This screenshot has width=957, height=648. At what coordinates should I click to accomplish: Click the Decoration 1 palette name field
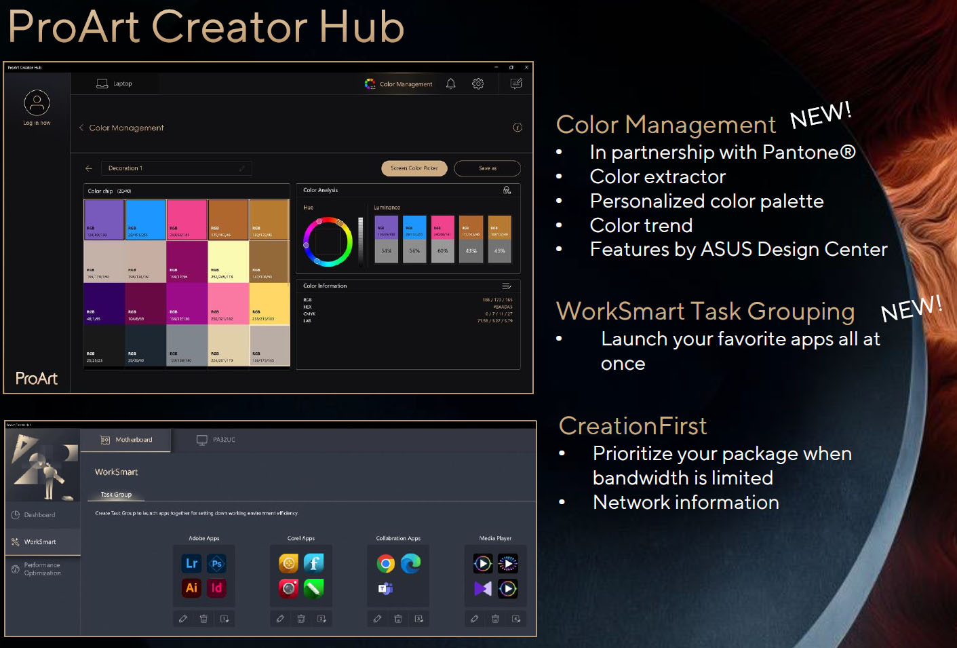[x=176, y=168]
